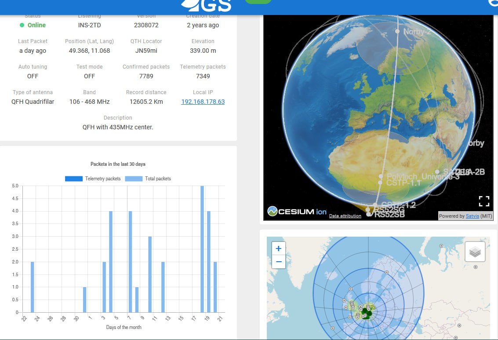Open the map layers selector

(x=475, y=252)
